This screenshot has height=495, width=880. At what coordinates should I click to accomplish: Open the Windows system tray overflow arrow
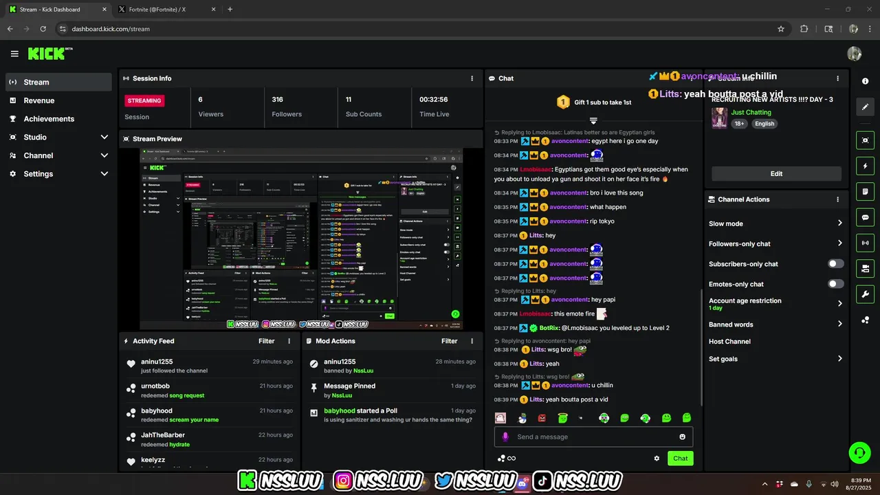pyautogui.click(x=764, y=484)
